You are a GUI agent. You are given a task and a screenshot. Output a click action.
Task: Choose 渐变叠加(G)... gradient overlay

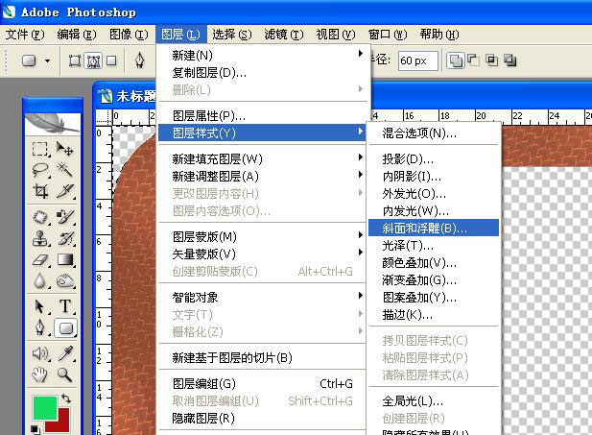pos(434,280)
